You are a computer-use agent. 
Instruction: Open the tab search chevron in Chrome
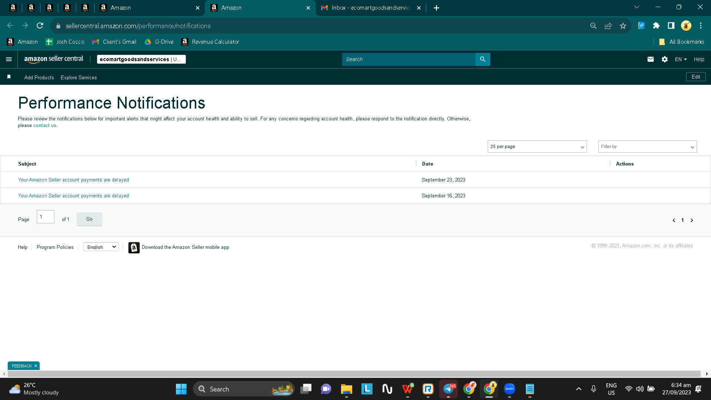(637, 7)
